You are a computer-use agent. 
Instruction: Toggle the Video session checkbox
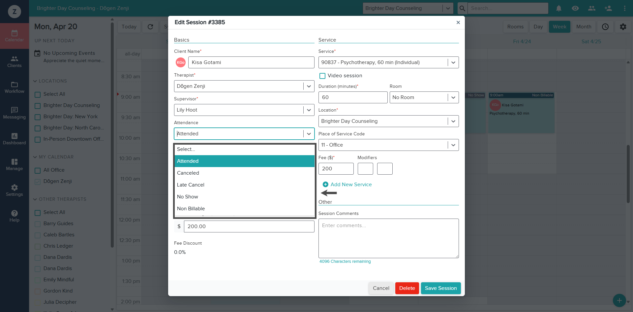click(x=322, y=76)
